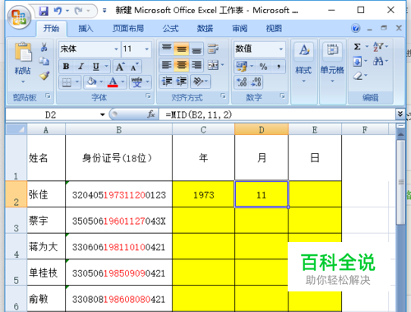Screen dimensions: 411x312
Task: Align text to middle of cell
Action: tap(182, 49)
